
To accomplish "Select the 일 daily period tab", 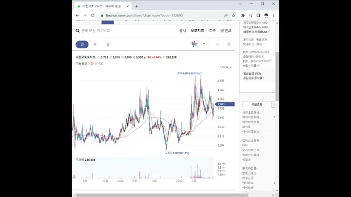I will click(82, 44).
